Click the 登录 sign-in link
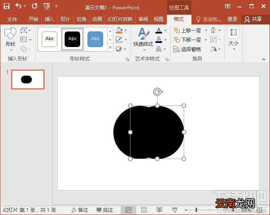The height and width of the screenshot is (215, 270). tap(232, 19)
